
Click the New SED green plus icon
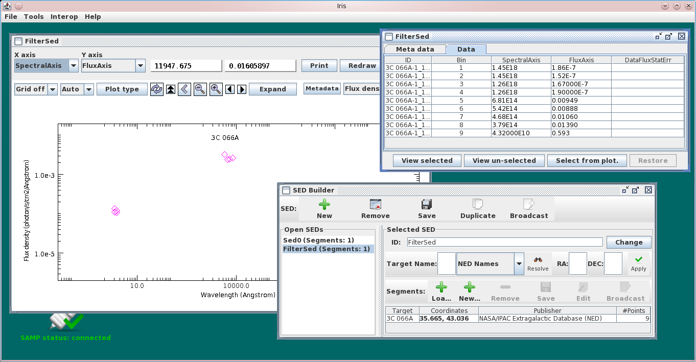324,205
